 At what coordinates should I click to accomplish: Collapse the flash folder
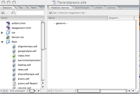2,42
